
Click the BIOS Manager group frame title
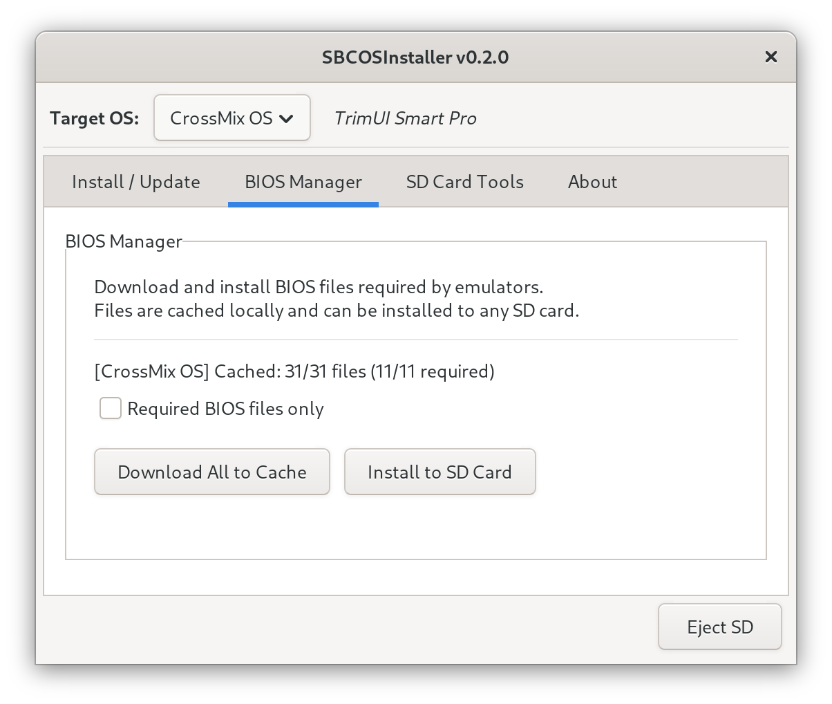pyautogui.click(x=124, y=241)
